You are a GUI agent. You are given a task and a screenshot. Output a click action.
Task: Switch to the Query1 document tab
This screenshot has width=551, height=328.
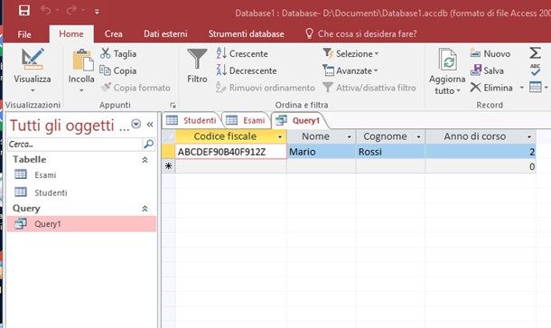[298, 120]
